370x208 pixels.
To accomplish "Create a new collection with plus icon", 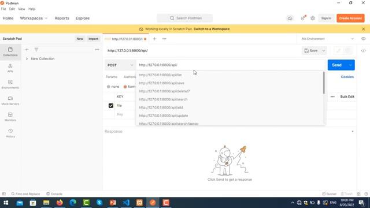I will pos(27,50).
